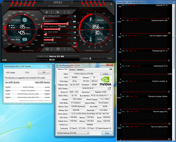Image resolution: width=176 pixels, height=142 pixels.
Task: Click the Memory Type value GDDR5 (Samsung)
Action: (78, 106)
